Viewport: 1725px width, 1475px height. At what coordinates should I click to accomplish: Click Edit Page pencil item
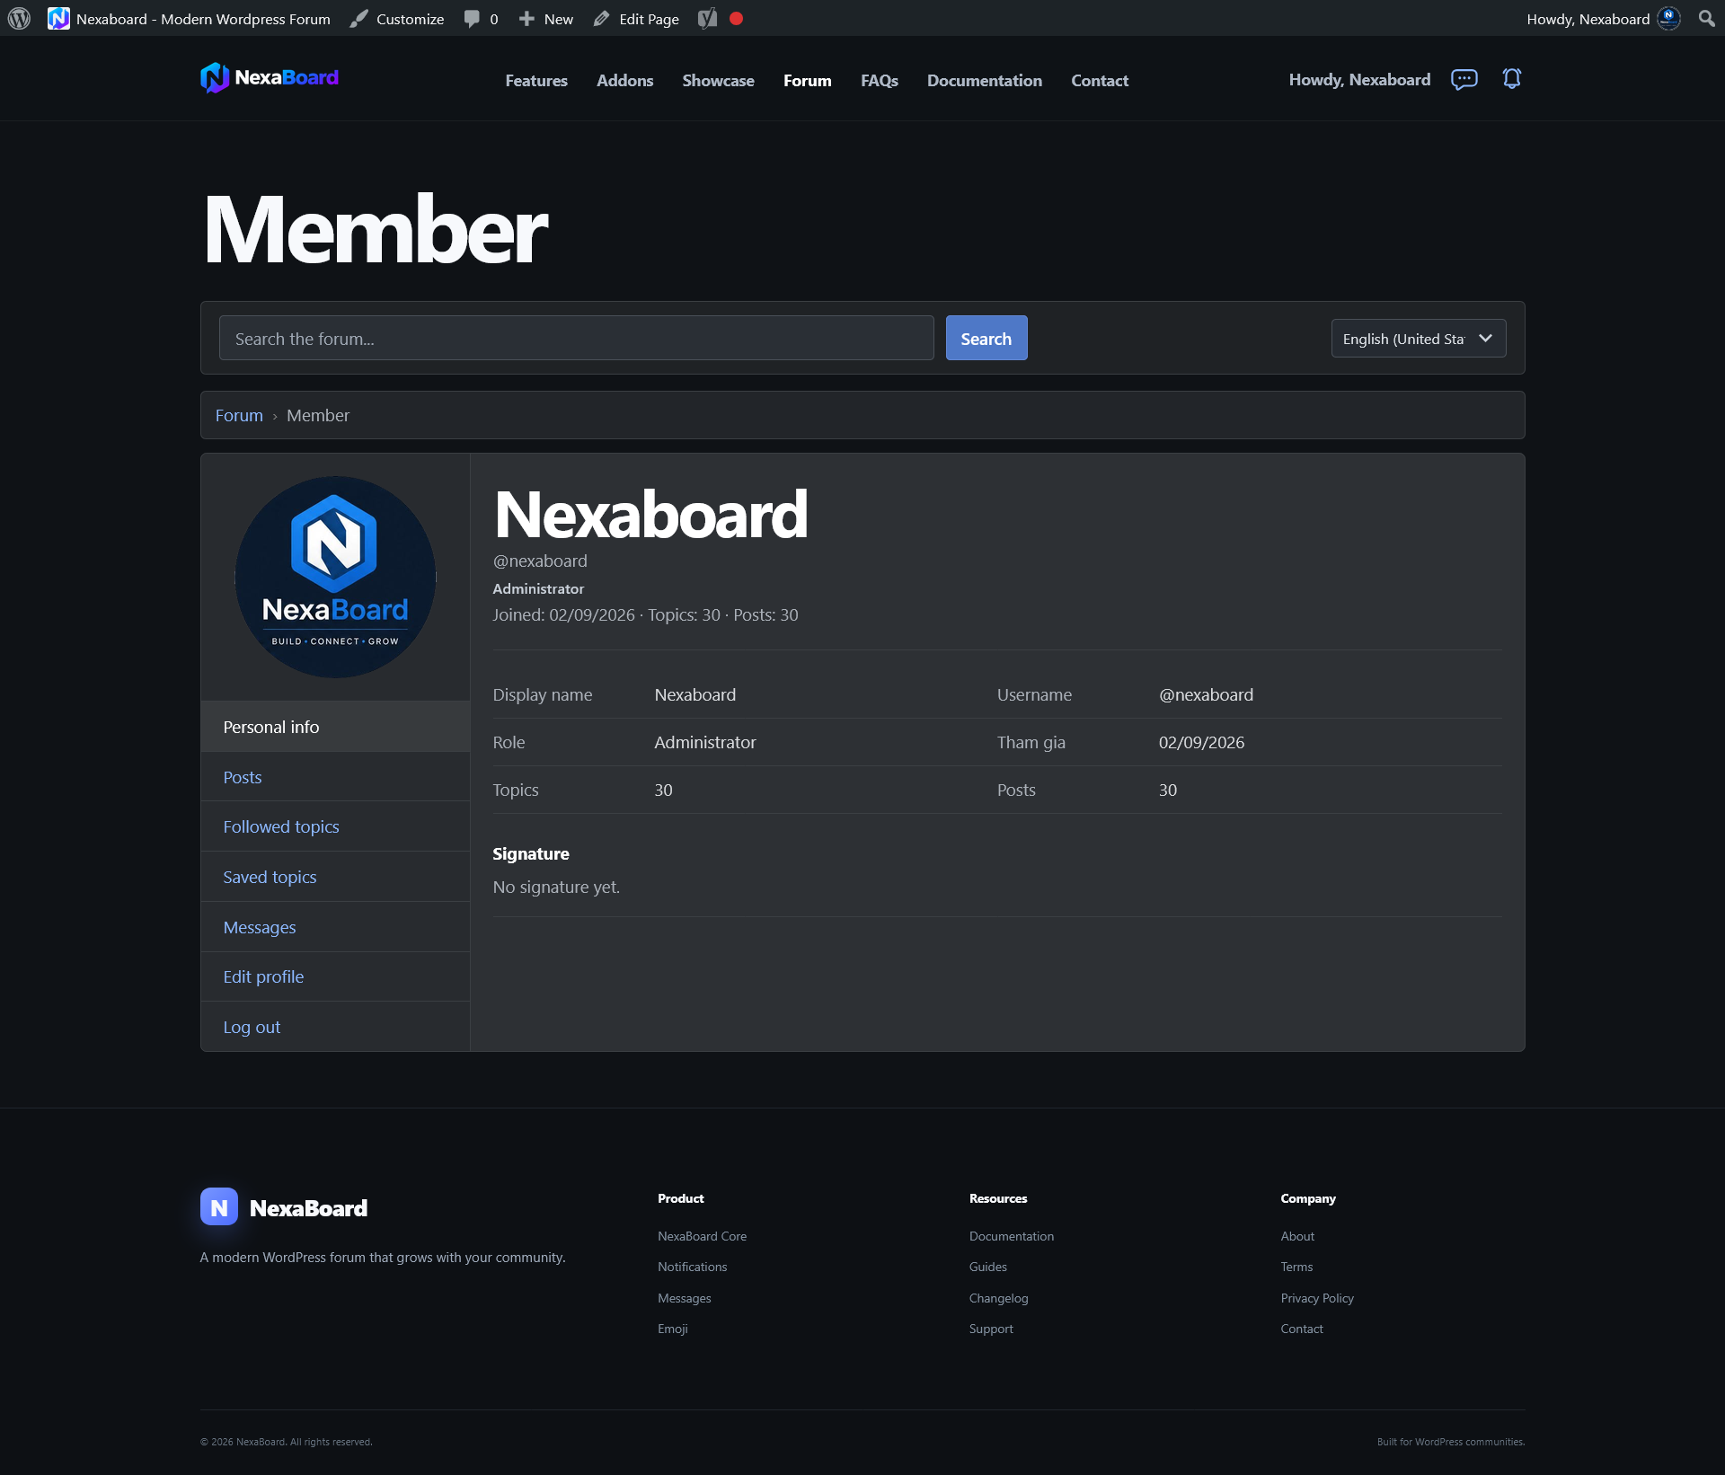coord(636,18)
